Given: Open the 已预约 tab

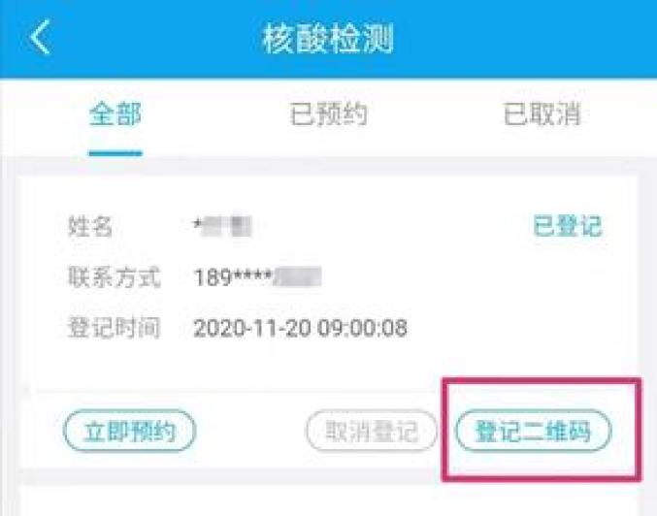Looking at the screenshot, I should pos(329,113).
